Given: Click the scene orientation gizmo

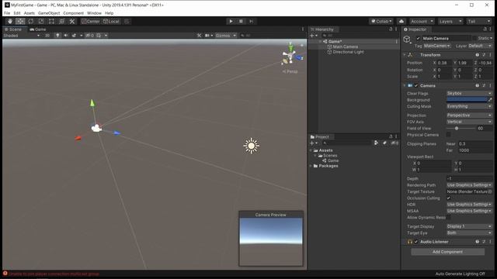Looking at the screenshot, I should [291, 55].
